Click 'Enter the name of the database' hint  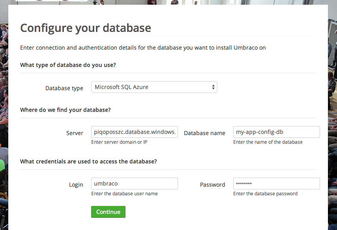(x=268, y=142)
